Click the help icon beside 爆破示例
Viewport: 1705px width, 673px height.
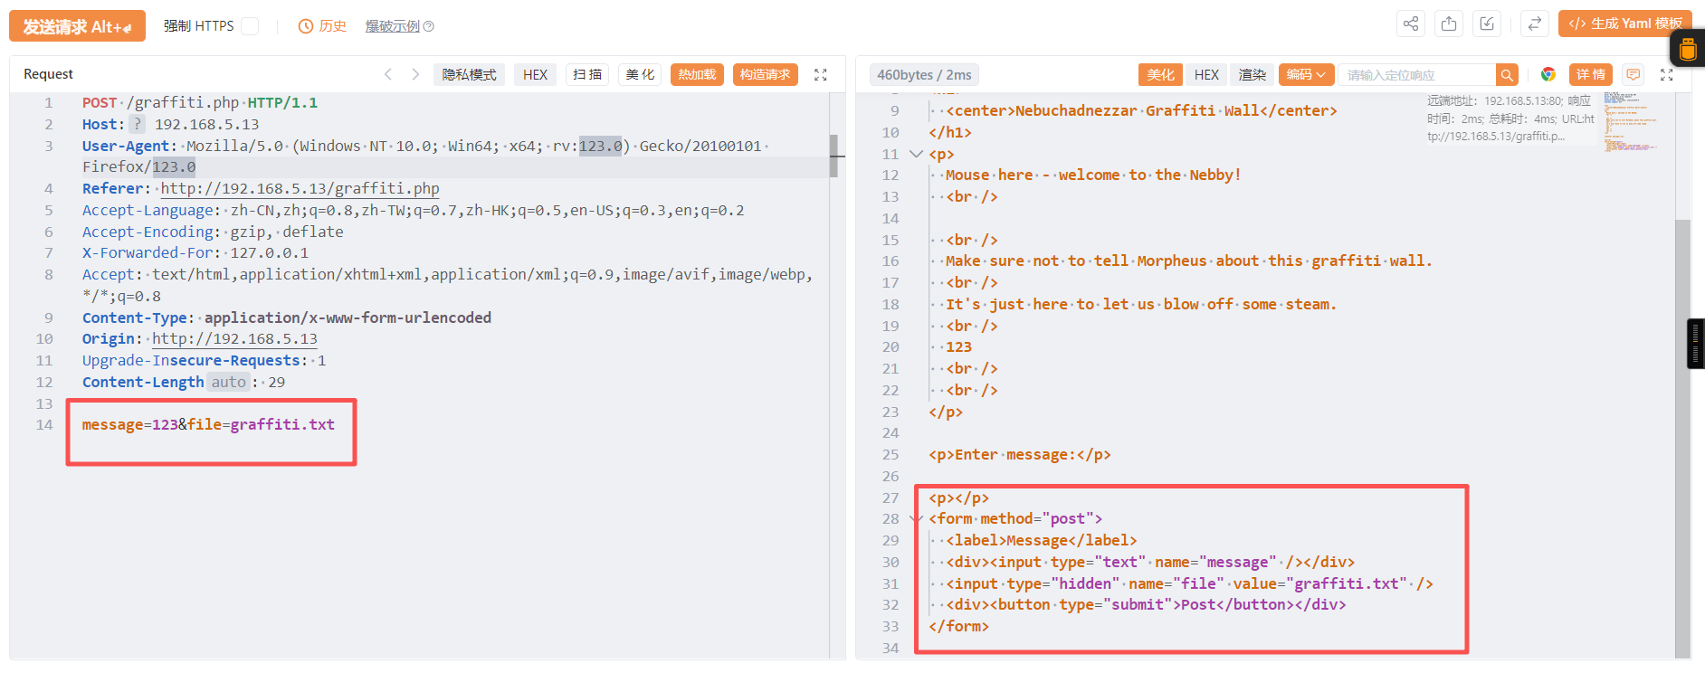pos(429,26)
